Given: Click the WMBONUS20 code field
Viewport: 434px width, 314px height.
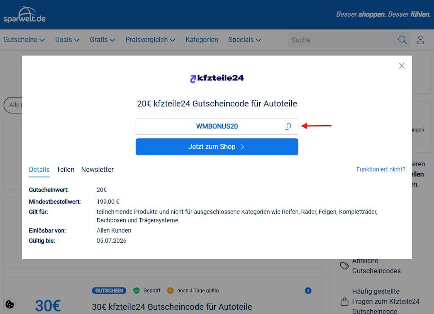Looking at the screenshot, I should 217,126.
